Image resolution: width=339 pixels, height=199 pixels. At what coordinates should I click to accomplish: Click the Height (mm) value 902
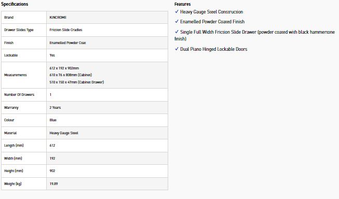[52, 170]
